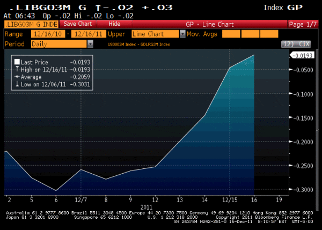
Task: Click the Save Chart button
Action: pyautogui.click(x=78, y=24)
